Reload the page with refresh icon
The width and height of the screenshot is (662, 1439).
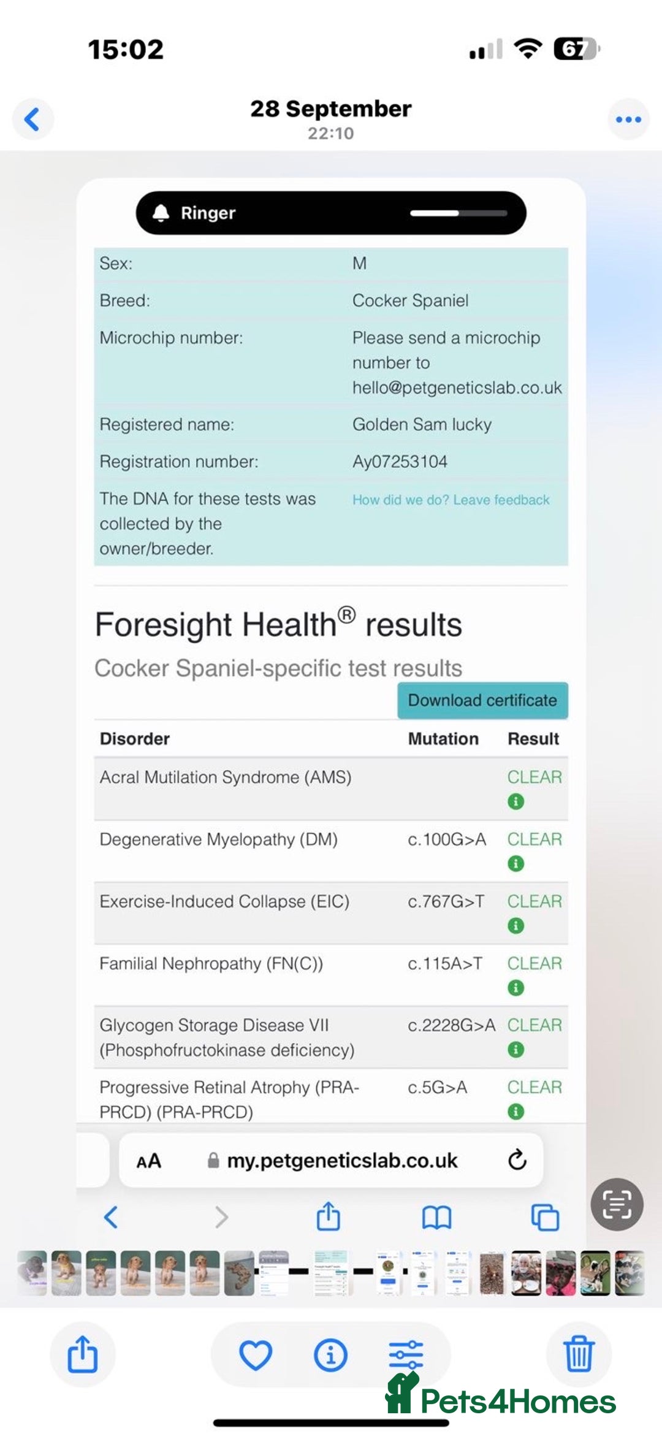tap(517, 1160)
